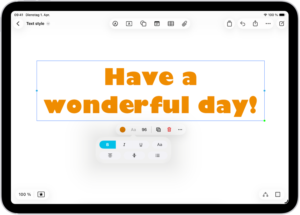Open the orange text color swatch
Viewport: 300px width, 215px height.
[122, 129]
